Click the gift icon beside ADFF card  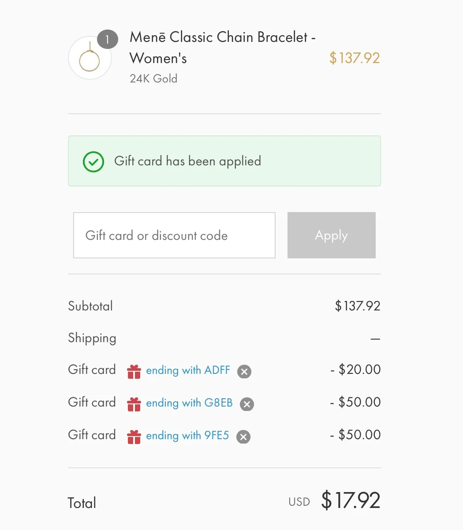pos(134,371)
